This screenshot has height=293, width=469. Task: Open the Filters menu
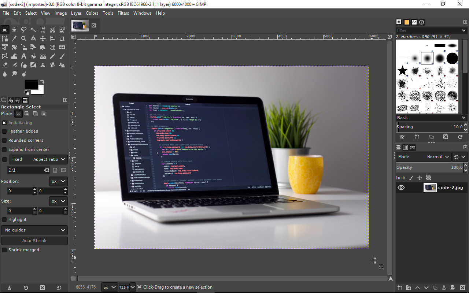pos(123,13)
